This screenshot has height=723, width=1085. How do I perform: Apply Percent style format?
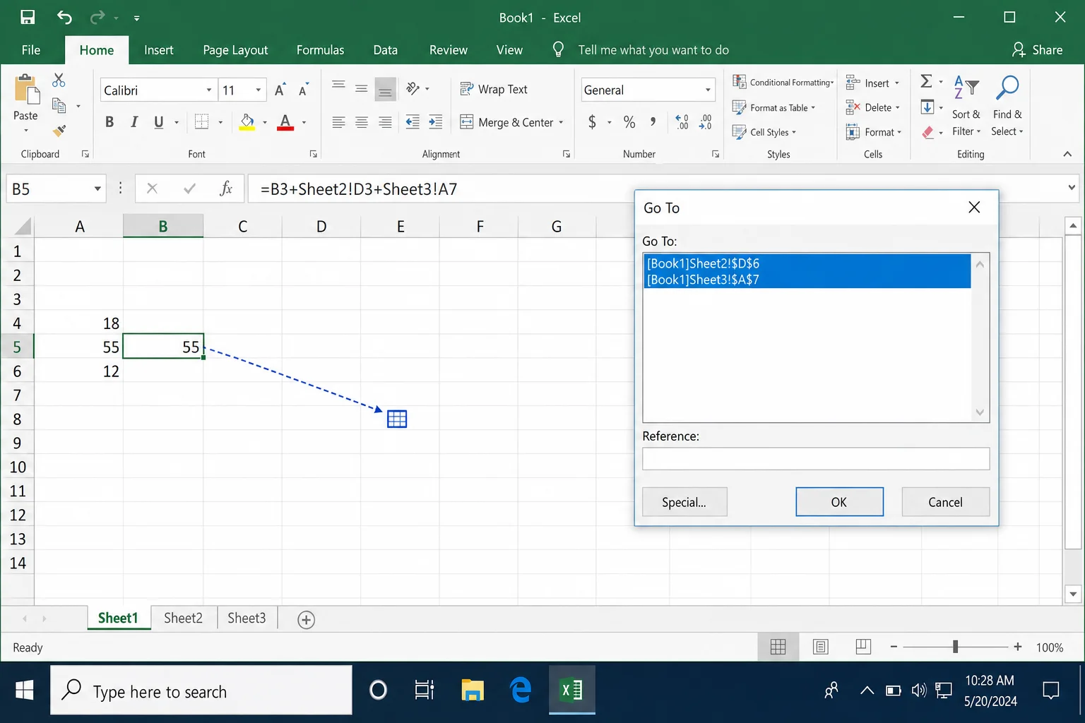click(x=629, y=122)
